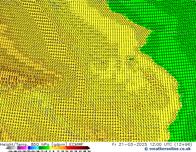Click the weatheronline.co.uk copyright link
196x152 pixels.
[168, 149]
